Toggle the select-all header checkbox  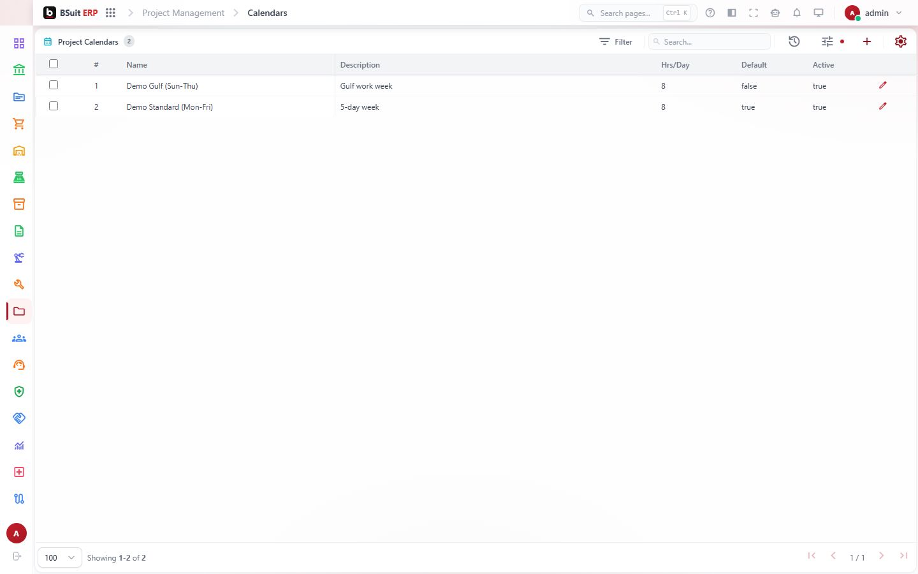point(54,64)
